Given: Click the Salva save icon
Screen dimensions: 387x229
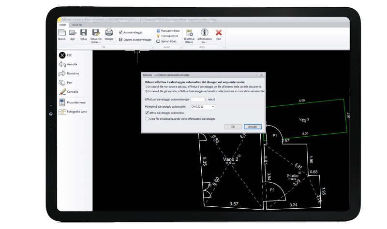Looking at the screenshot, I should [83, 33].
